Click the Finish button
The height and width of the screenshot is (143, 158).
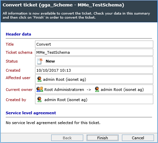102,138
